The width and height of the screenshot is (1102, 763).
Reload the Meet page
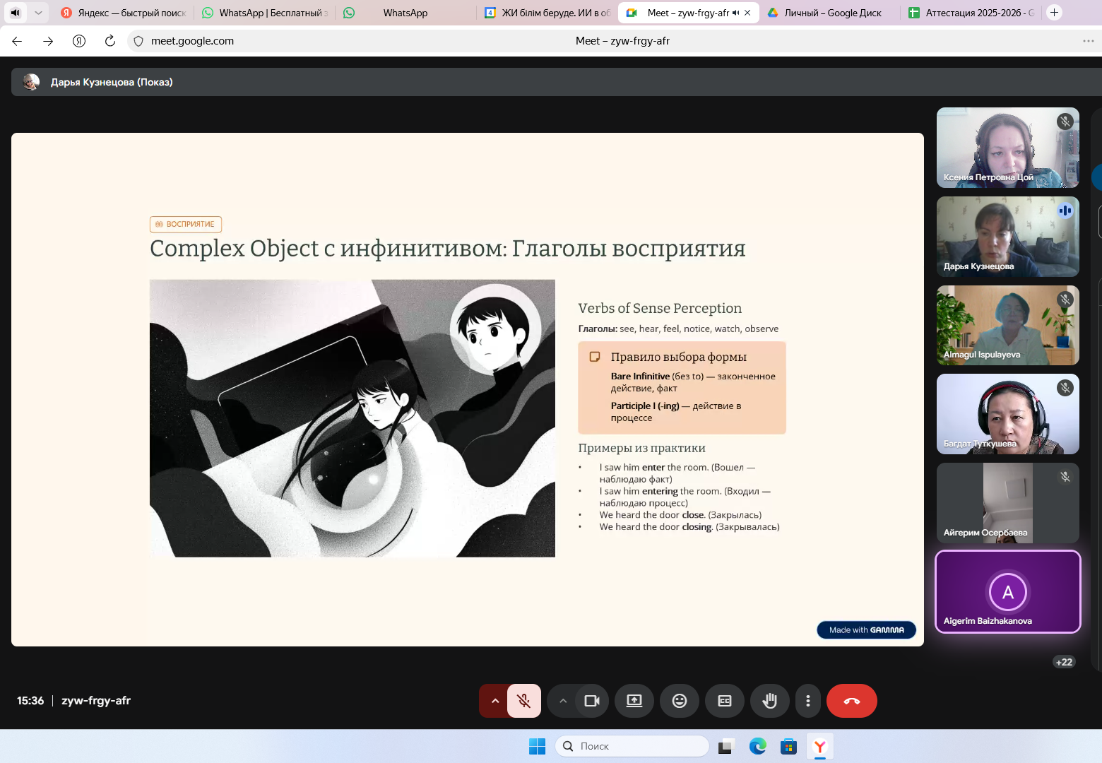coord(110,41)
